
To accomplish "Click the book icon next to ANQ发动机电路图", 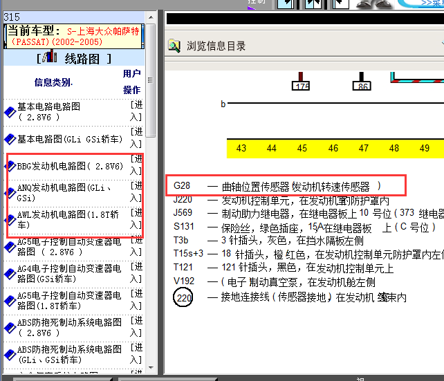I will [x=11, y=193].
